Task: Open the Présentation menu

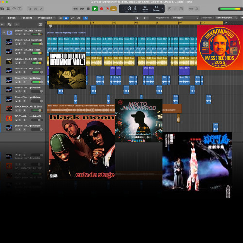Action: click(46, 18)
